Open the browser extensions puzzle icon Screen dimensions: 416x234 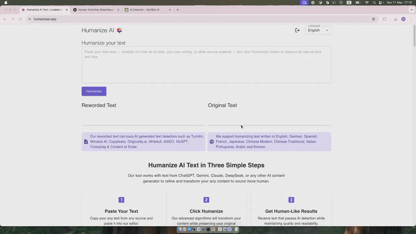coord(384,19)
